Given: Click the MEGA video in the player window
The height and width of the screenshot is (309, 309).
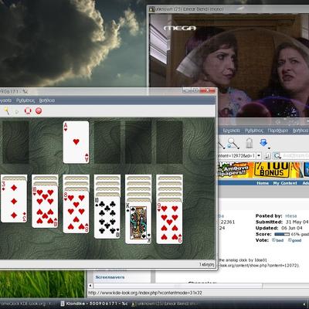Looking at the screenshot, I should [229, 66].
